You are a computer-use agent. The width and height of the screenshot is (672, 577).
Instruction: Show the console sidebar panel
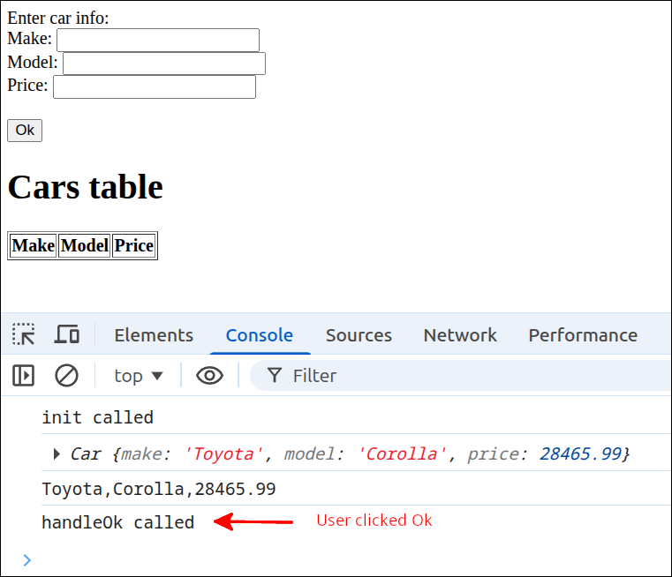click(x=24, y=376)
